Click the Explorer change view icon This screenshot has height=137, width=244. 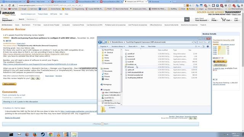[196, 46]
